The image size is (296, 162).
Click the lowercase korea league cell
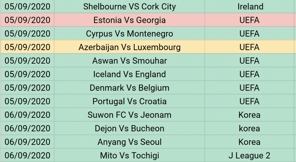pos(249,128)
